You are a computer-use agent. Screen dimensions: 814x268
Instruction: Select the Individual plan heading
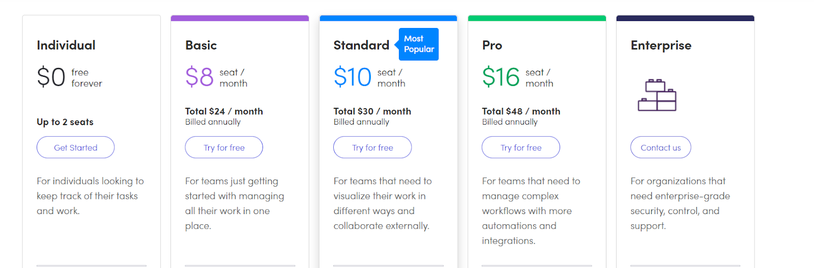click(x=66, y=45)
